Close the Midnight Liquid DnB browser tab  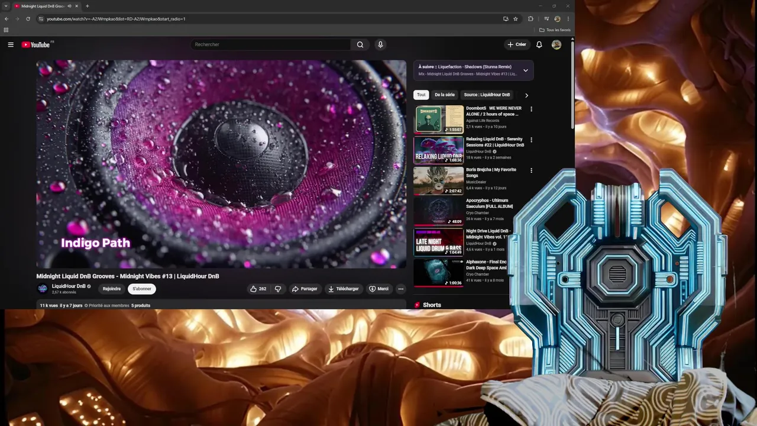point(76,6)
